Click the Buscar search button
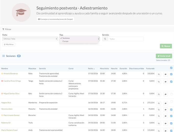This screenshot has height=132, width=174. (166, 46)
